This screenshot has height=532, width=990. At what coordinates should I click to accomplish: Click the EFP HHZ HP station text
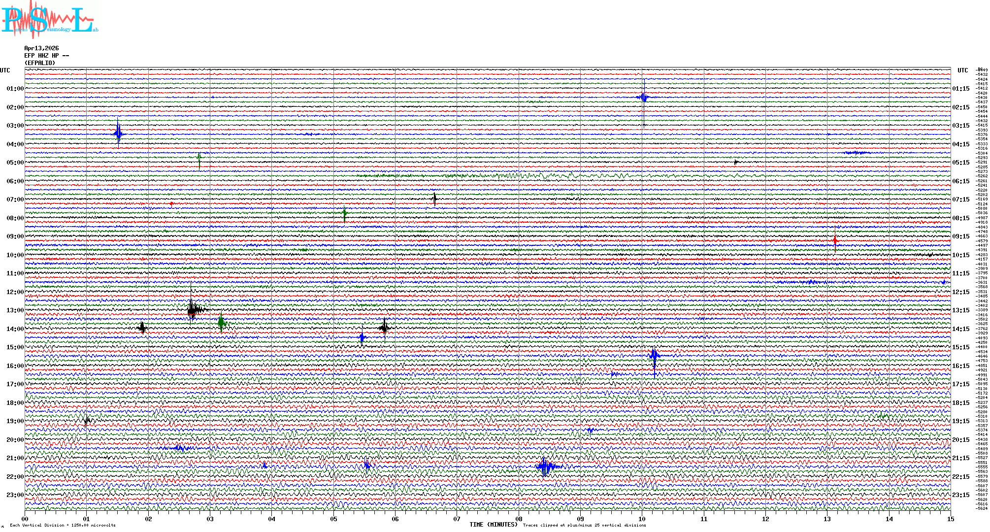click(46, 56)
